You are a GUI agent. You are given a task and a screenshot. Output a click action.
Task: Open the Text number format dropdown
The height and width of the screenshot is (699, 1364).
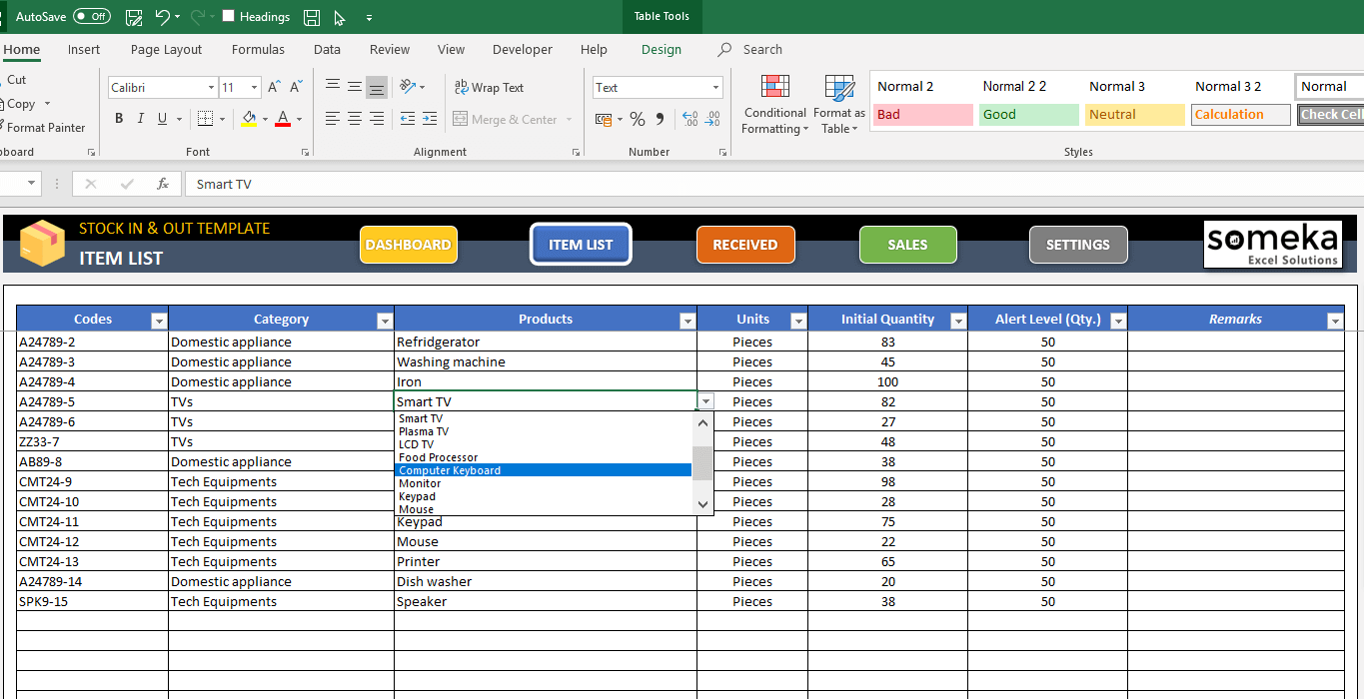[x=715, y=87]
